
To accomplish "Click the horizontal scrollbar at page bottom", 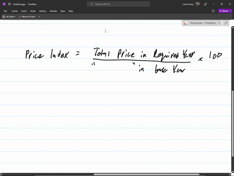I will tap(147, 175).
